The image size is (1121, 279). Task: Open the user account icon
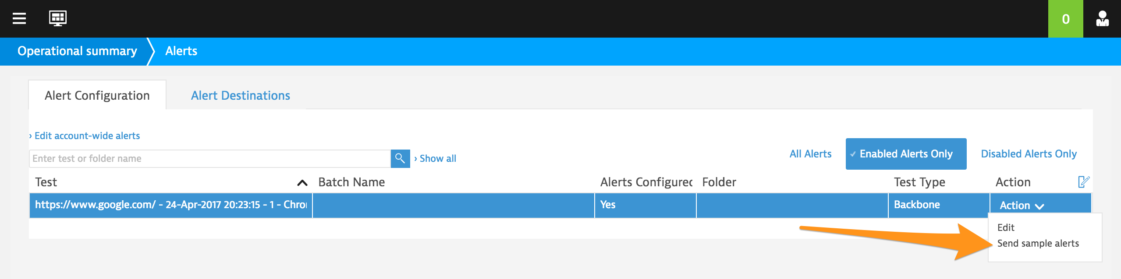coord(1102,19)
